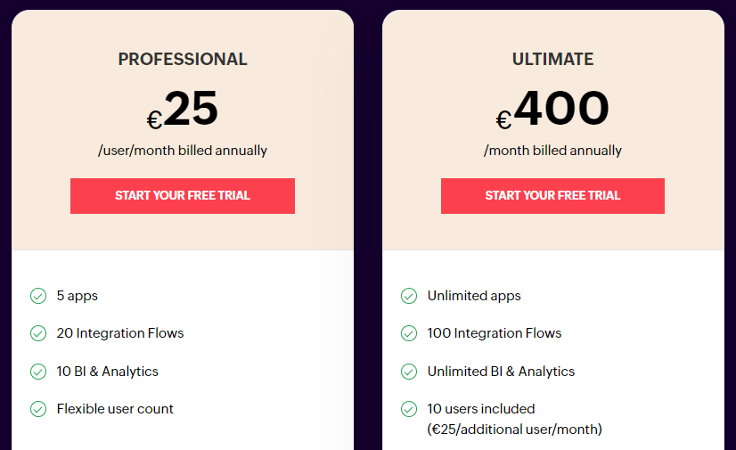Viewport: 736px width, 450px height.
Task: Click the checkmark beside 10 BI & Analytics
Action: point(38,372)
